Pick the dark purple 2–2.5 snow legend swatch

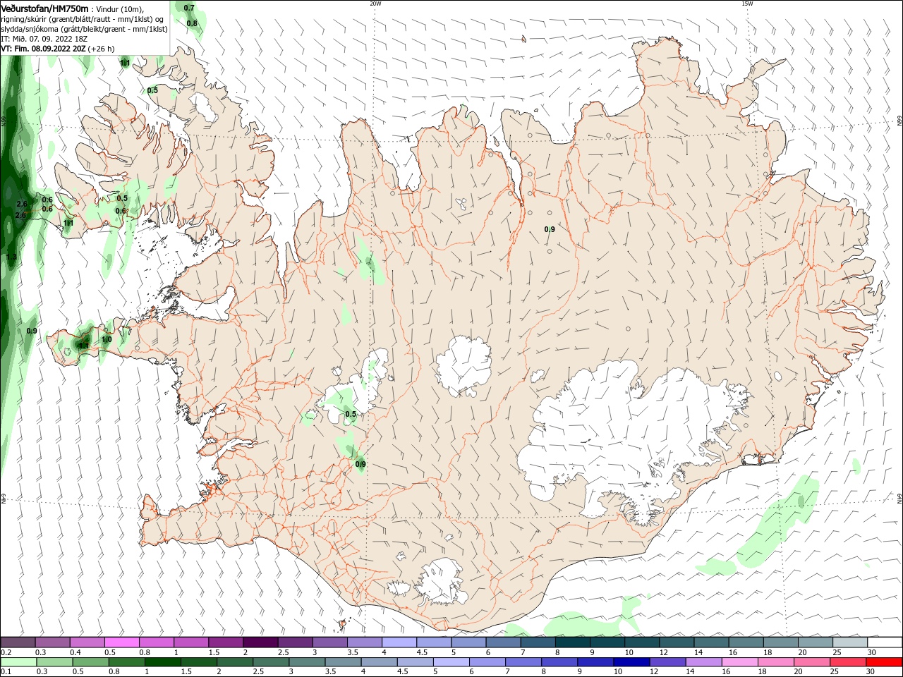260,642
